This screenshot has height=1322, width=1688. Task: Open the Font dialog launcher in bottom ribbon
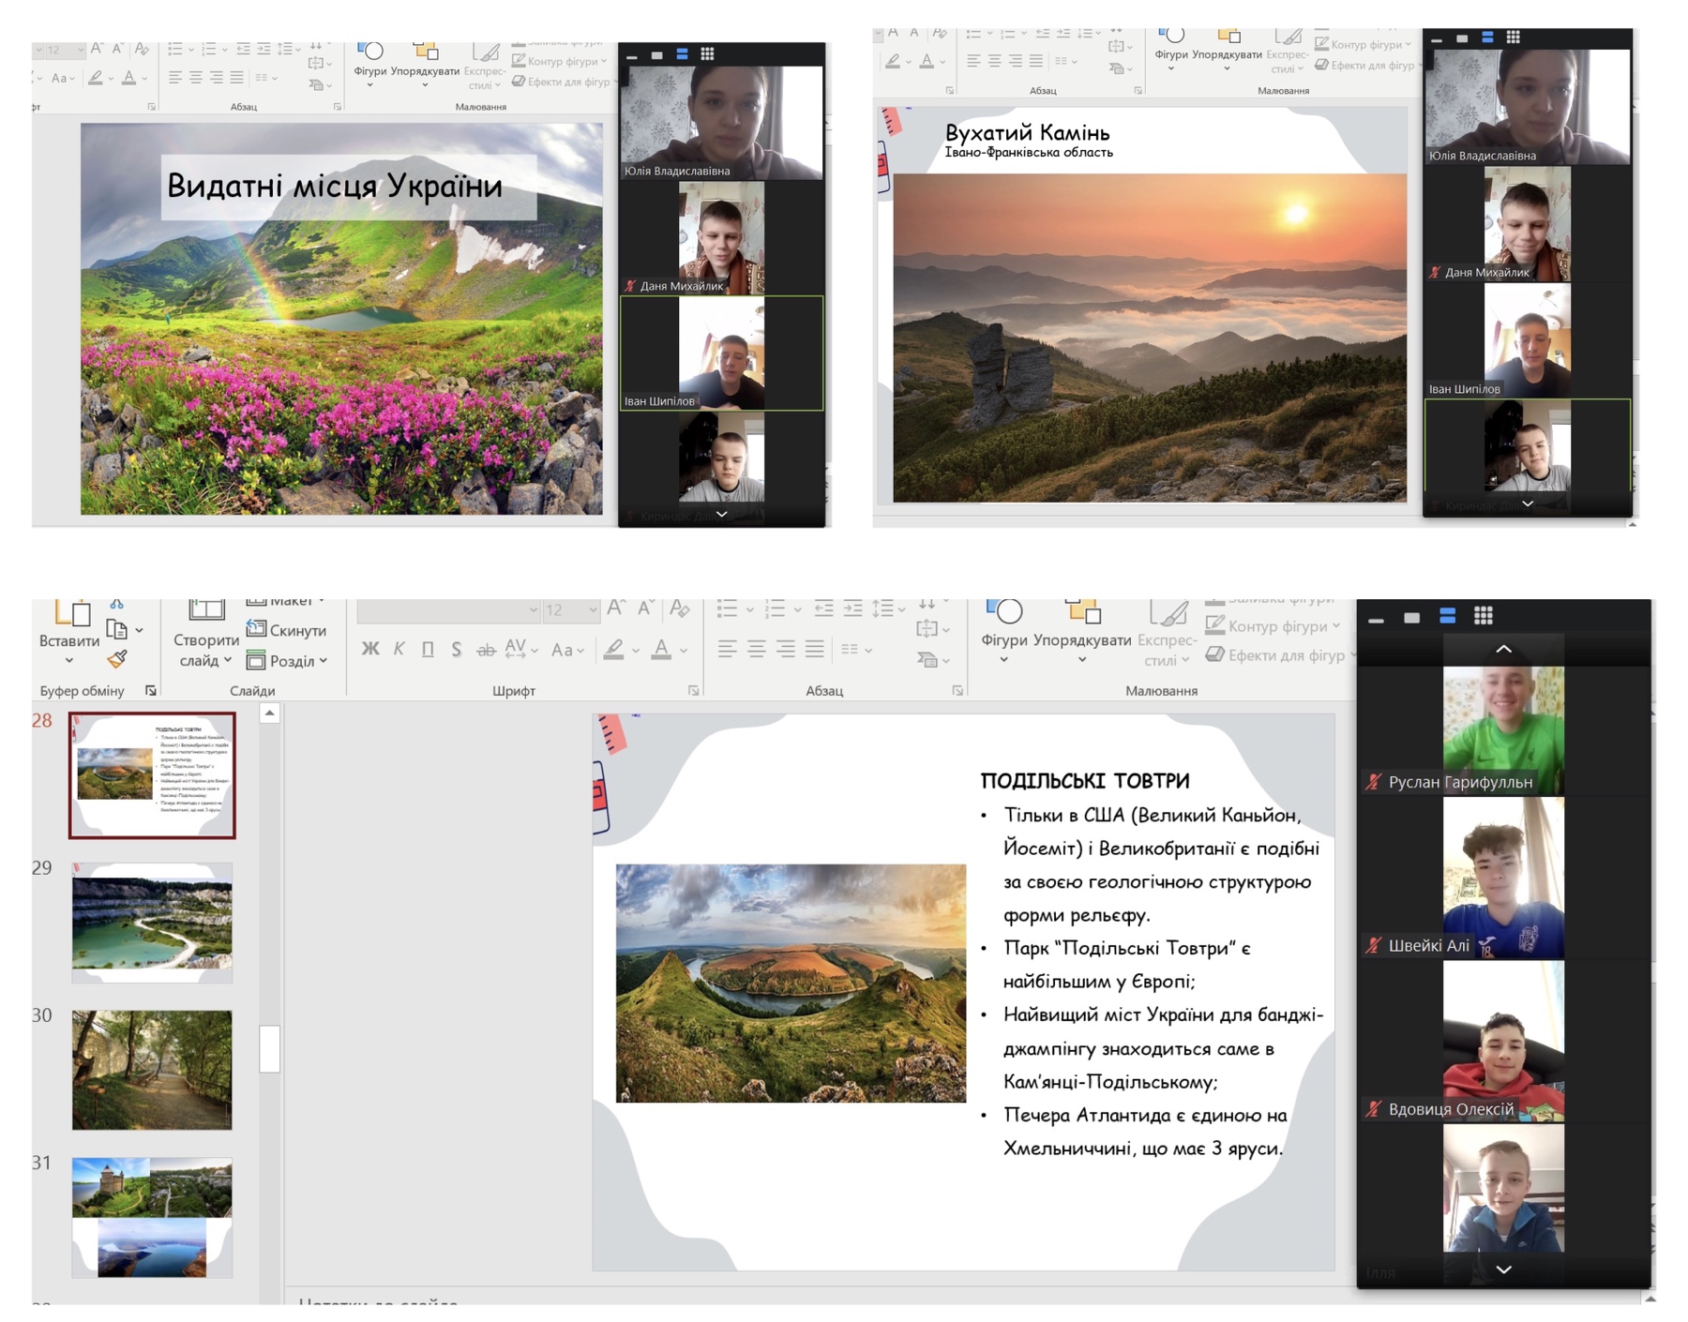(693, 691)
